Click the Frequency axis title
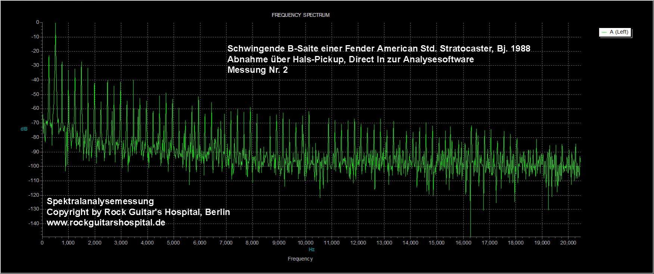This screenshot has height=274, width=654. 300,259
